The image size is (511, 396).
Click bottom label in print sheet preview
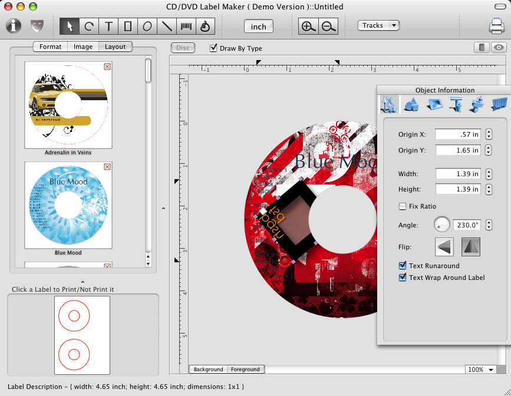[x=74, y=354]
